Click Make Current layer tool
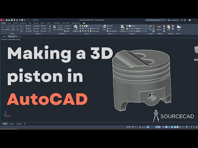This screenshot has height=148, width=198. pyautogui.click(x=95, y=28)
